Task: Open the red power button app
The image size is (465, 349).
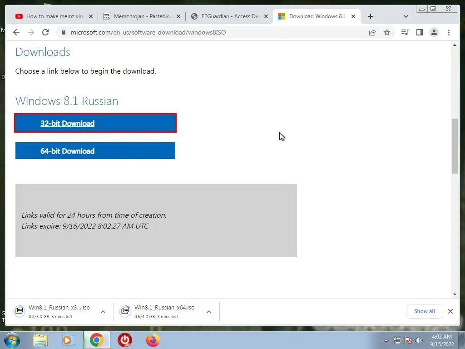Action: point(125,340)
